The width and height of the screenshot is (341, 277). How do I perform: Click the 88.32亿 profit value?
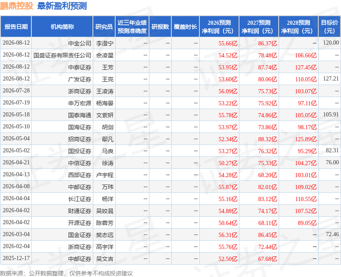pyautogui.click(x=268, y=139)
